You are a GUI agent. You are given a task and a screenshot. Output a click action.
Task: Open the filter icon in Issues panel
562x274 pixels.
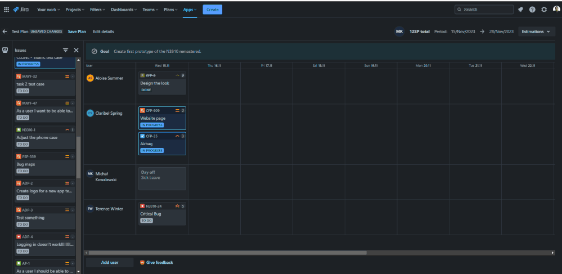tap(65, 50)
